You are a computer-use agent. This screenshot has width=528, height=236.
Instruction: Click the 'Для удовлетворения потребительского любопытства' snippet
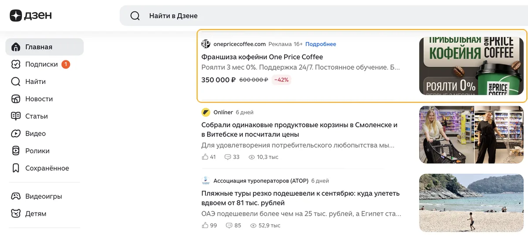pyautogui.click(x=298, y=145)
